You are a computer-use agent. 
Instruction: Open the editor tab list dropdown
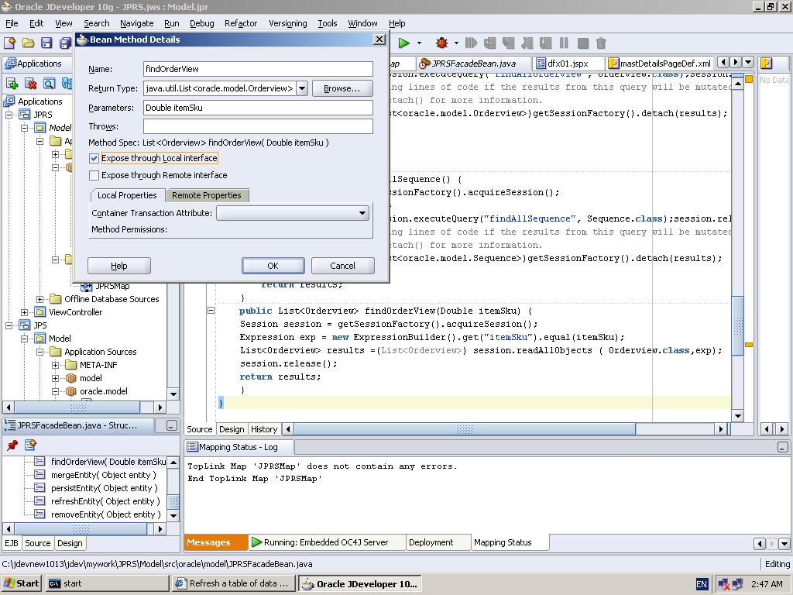pyautogui.click(x=747, y=62)
